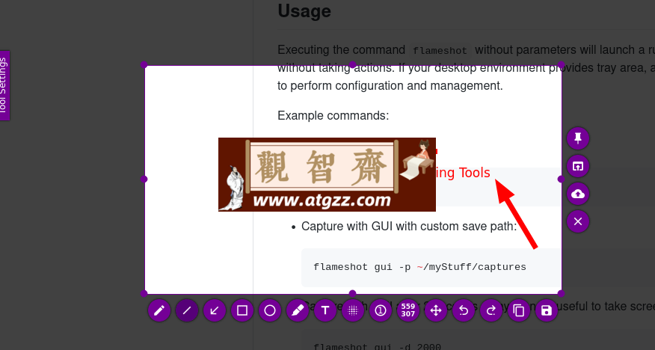The width and height of the screenshot is (655, 350).
Task: Click the 'Example commands:' text
Action: (333, 115)
